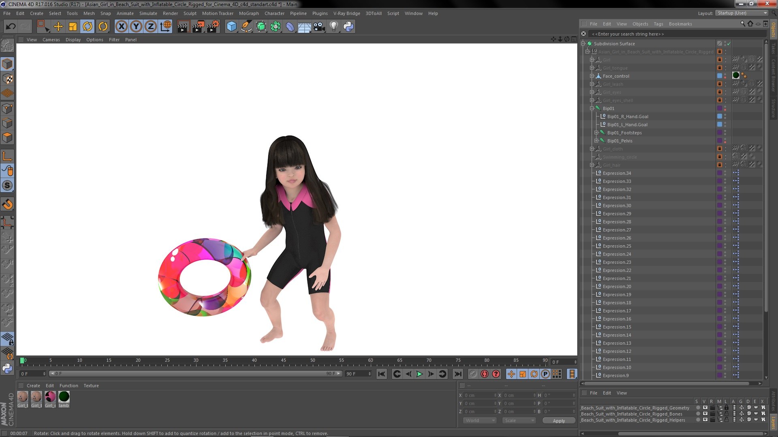Image resolution: width=778 pixels, height=437 pixels.
Task: Select Expression.34 in object list
Action: (x=617, y=173)
